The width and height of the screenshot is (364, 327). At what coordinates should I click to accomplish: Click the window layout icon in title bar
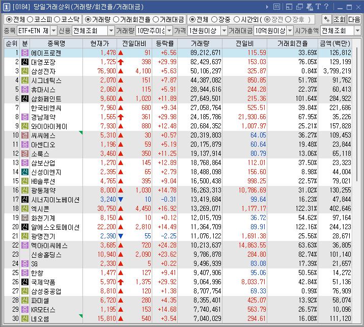(x=289, y=7)
